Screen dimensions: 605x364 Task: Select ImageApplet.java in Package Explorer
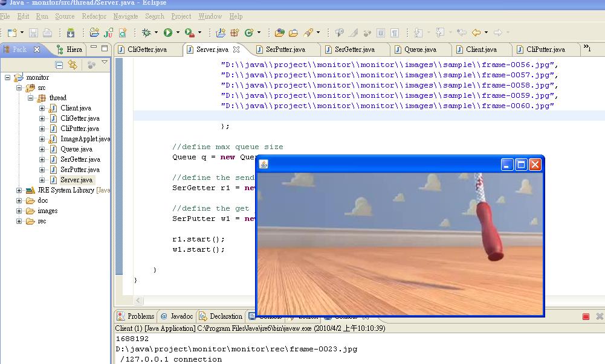point(85,139)
